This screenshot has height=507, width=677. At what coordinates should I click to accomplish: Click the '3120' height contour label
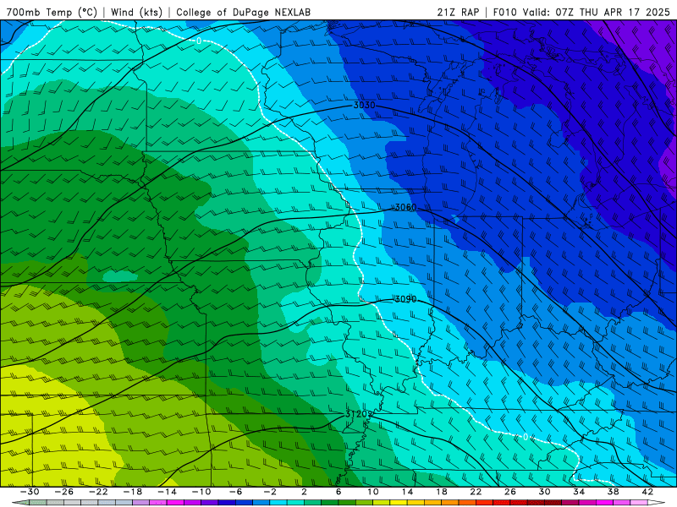tap(358, 414)
